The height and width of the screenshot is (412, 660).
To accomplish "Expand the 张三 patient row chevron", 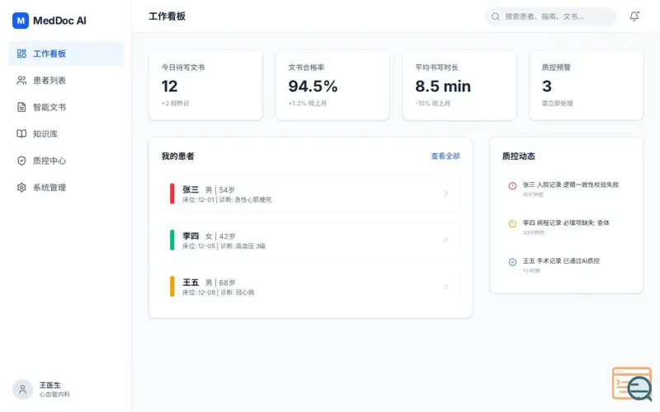I will (445, 194).
